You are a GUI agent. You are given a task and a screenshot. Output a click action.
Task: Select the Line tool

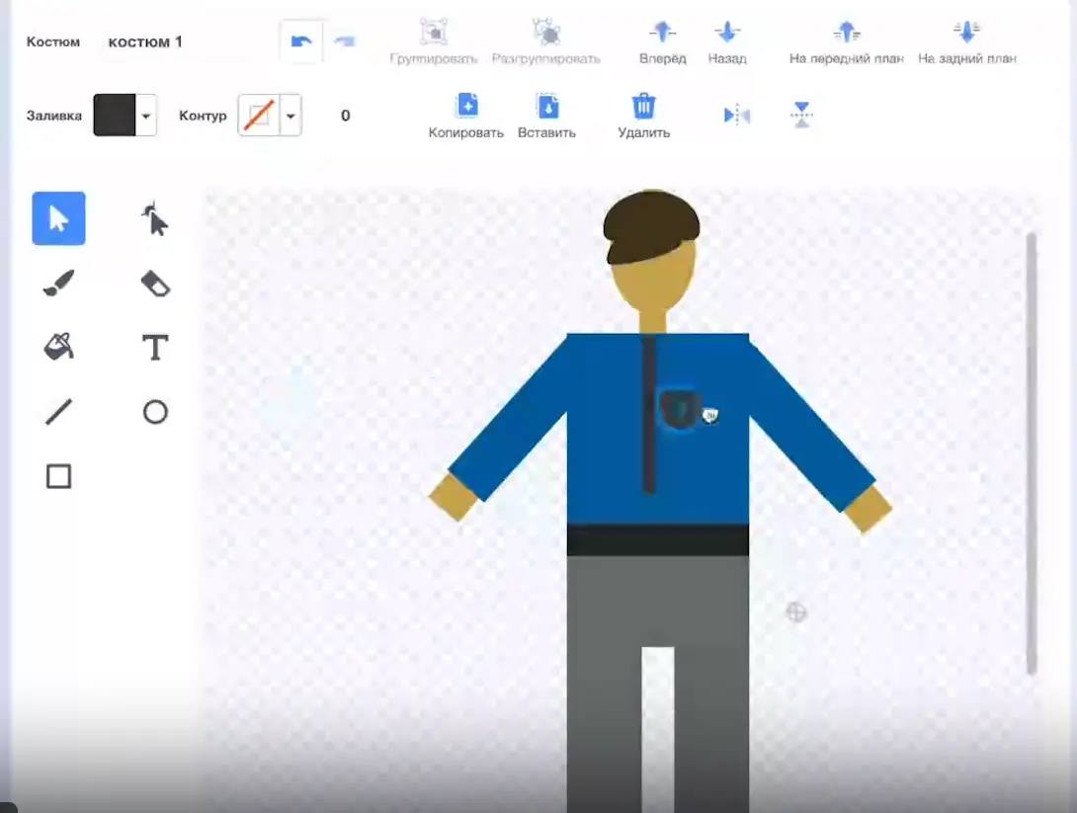coord(58,412)
